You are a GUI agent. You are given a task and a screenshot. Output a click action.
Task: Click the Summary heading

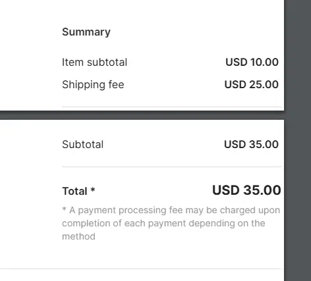(86, 32)
